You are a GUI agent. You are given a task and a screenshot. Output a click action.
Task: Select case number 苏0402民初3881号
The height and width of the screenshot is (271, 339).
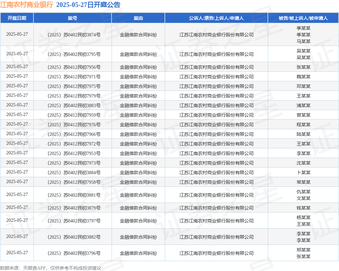(74, 195)
